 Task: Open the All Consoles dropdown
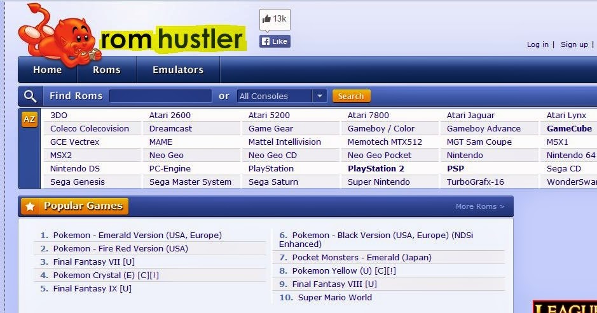(282, 97)
